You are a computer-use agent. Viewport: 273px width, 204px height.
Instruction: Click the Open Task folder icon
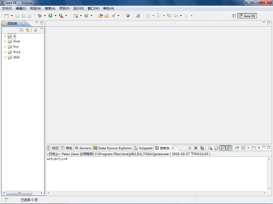click(107, 16)
